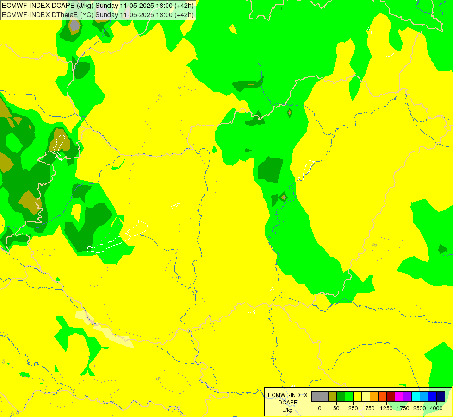Click the 'ECMWF-INDEX' label in the legend box
Screen dimensions: 453x417
click(x=288, y=395)
